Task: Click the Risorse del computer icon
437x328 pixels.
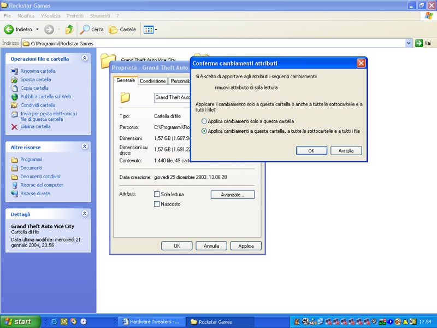Action: (15, 185)
